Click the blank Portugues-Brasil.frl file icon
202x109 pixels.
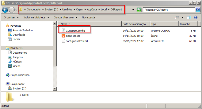click(x=63, y=41)
